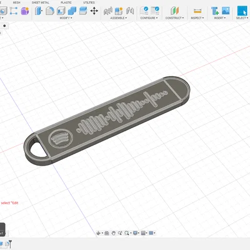The image size is (250, 250).
Task: Switch to the PLASTIC tab
Action: pyautogui.click(x=66, y=2)
